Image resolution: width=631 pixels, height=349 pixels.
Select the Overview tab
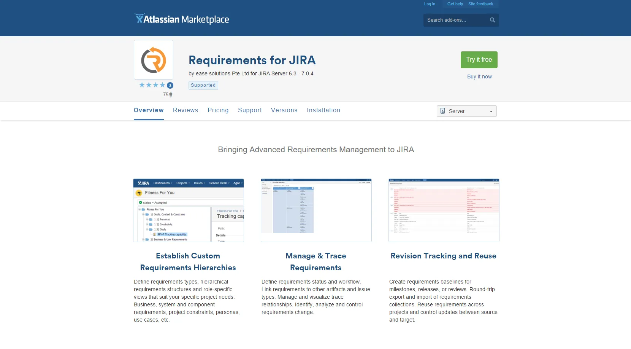point(149,110)
